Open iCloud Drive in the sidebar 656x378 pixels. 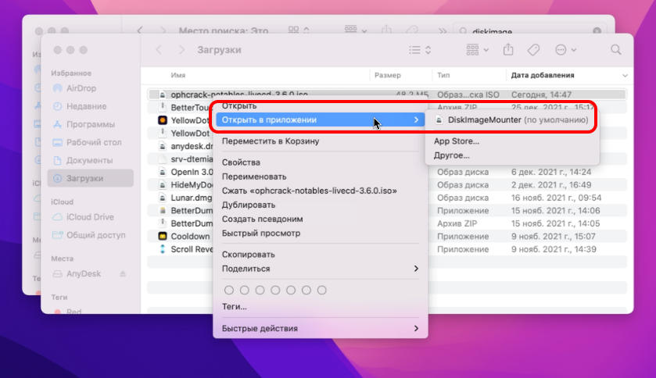pos(91,217)
